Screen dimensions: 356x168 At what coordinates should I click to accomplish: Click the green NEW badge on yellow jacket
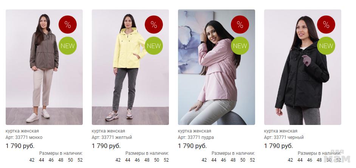pos(154,46)
